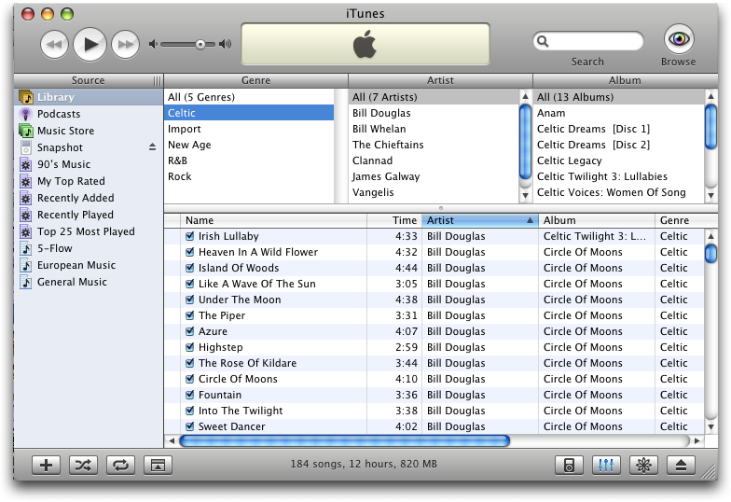Click the search input field
The height and width of the screenshot is (502, 731).
point(587,41)
